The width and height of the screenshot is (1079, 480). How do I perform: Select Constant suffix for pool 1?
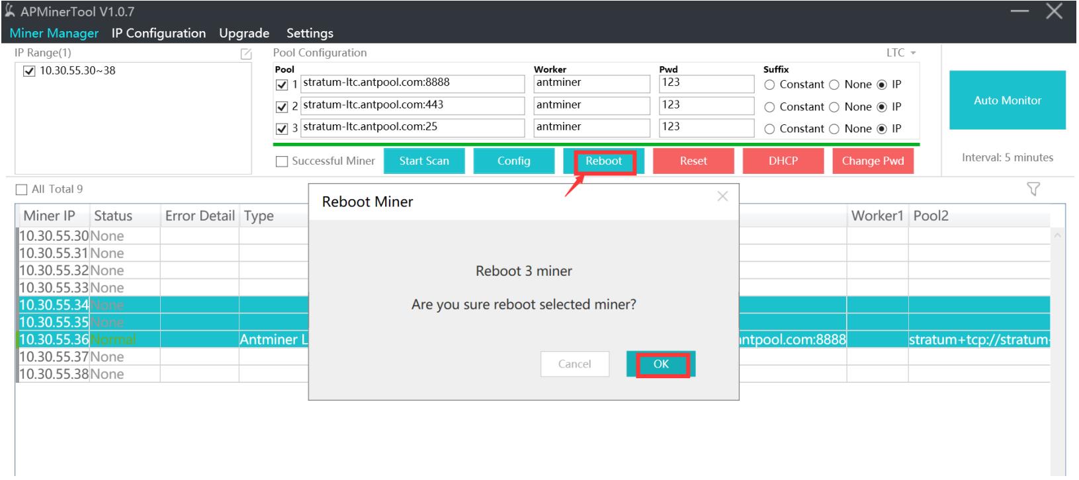point(769,85)
